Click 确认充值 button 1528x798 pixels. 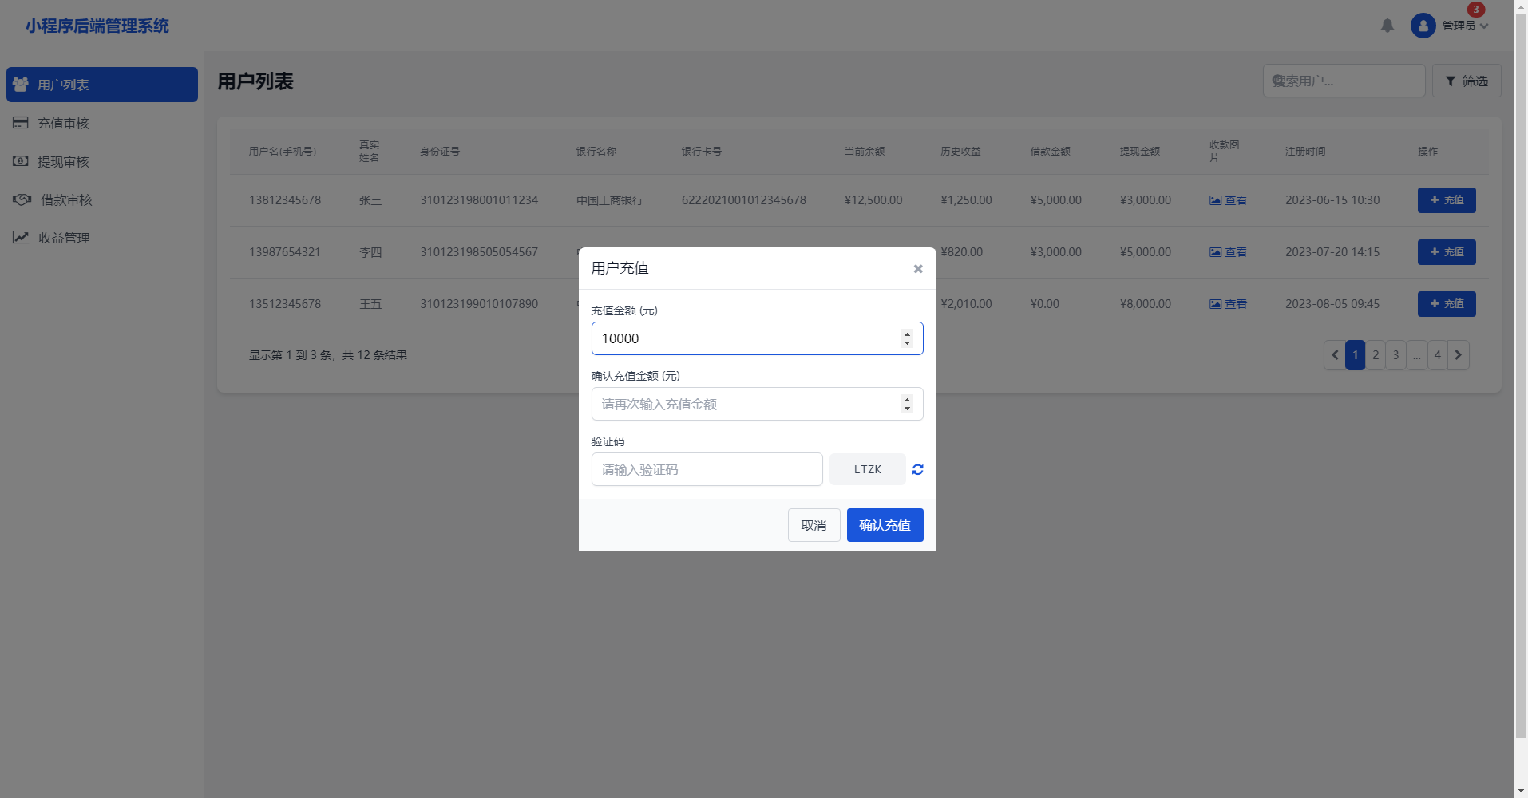[x=885, y=525]
